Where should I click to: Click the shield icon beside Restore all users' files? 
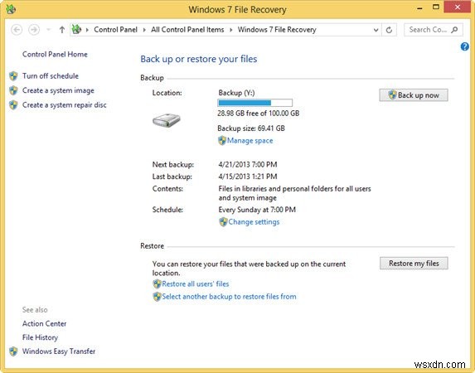157,284
